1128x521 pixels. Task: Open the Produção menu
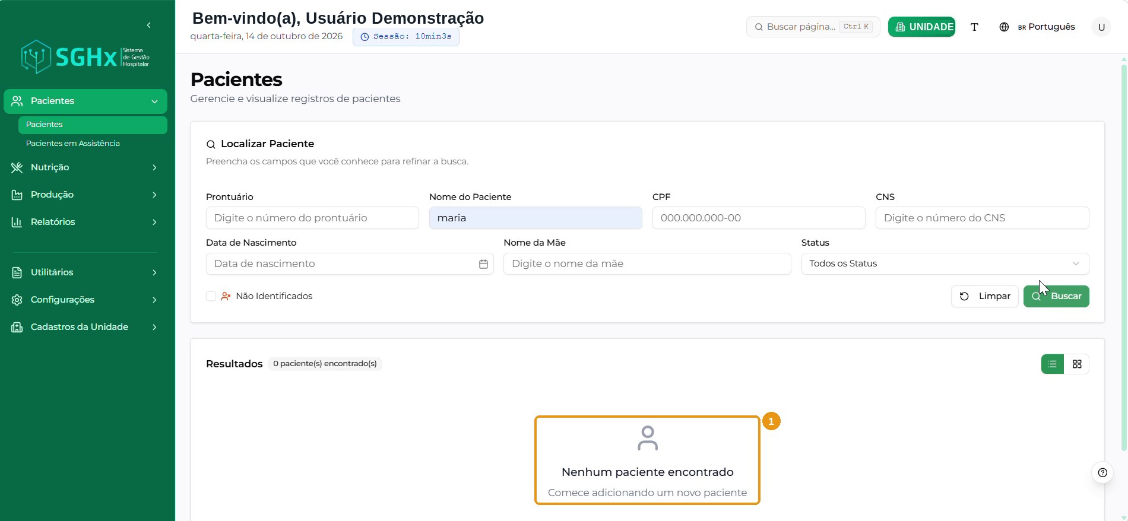click(85, 195)
